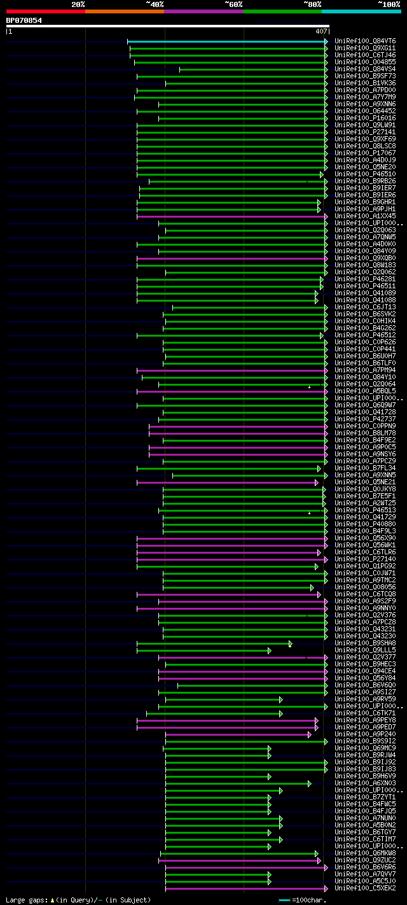Click the orange ~40% legend segment

[125, 11]
